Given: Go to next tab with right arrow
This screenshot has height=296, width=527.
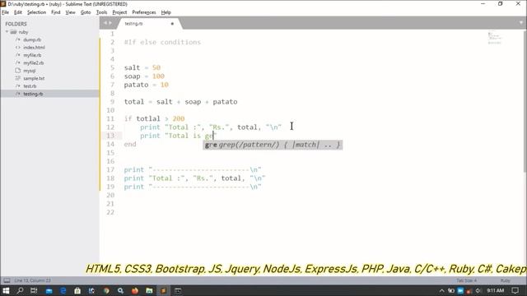Looking at the screenshot, I should pos(110,23).
